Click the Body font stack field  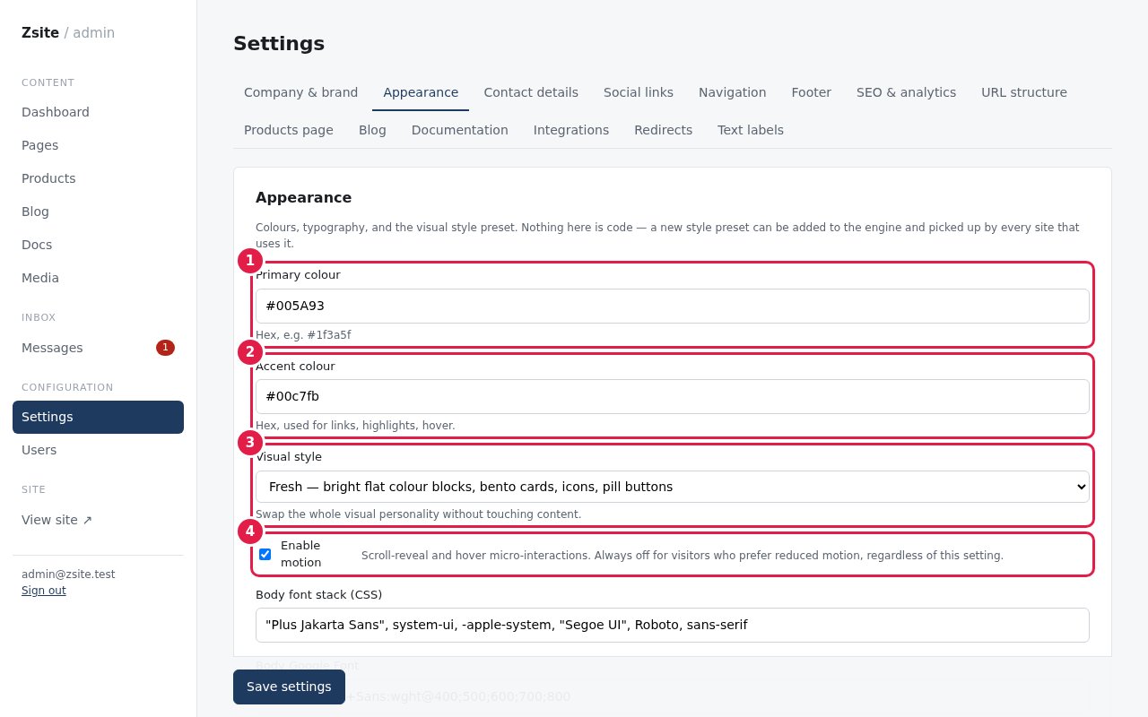673,625
